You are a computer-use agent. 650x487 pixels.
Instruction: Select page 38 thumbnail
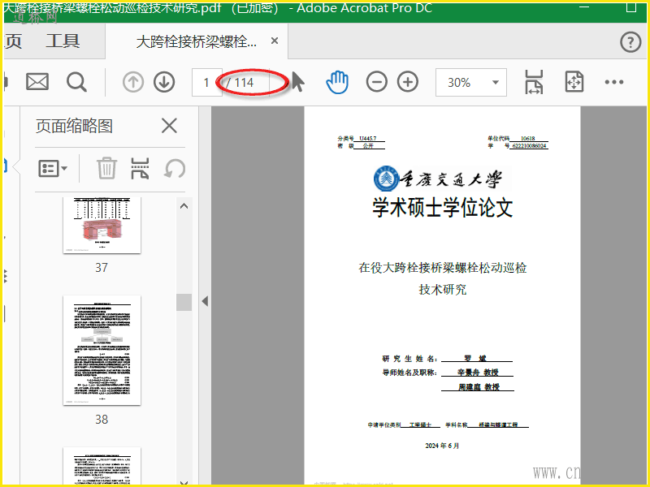point(102,351)
